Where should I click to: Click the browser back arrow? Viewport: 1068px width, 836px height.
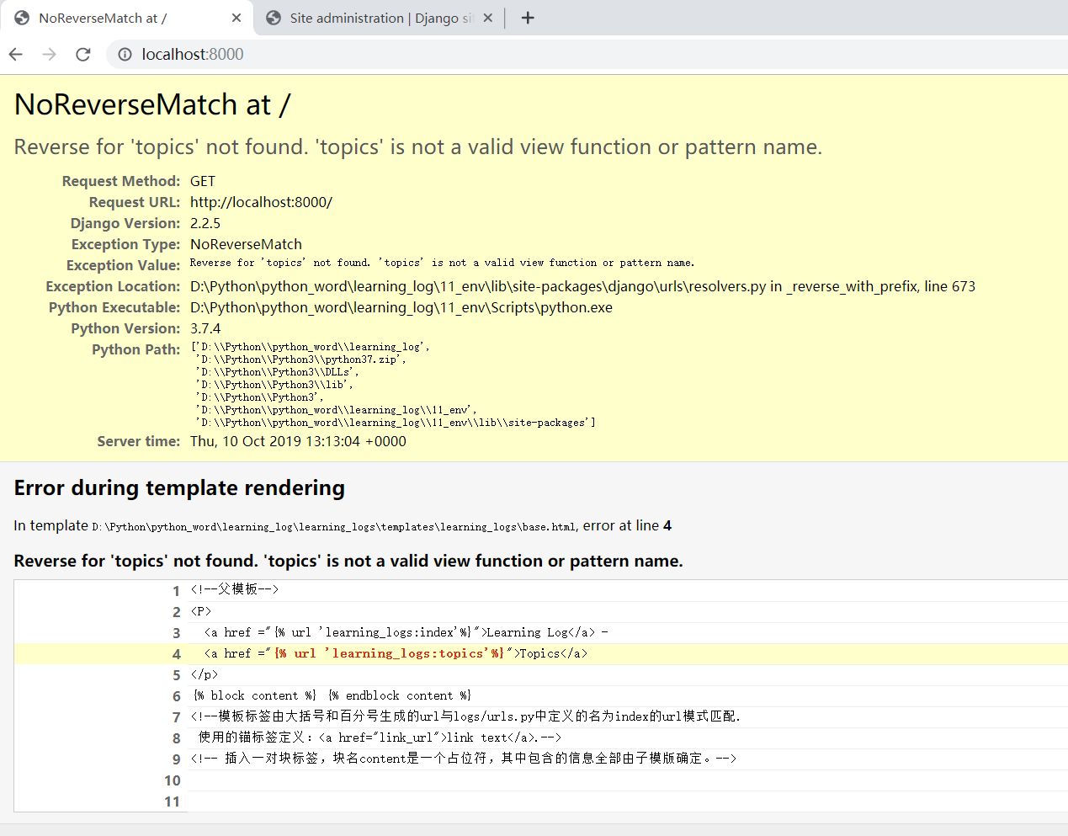click(16, 54)
